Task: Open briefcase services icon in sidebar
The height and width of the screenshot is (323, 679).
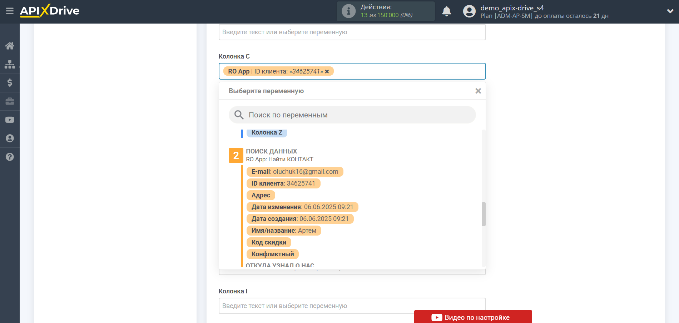Action: click(x=10, y=101)
